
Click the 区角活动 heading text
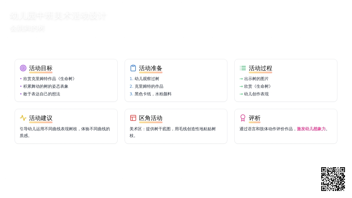pos(150,118)
